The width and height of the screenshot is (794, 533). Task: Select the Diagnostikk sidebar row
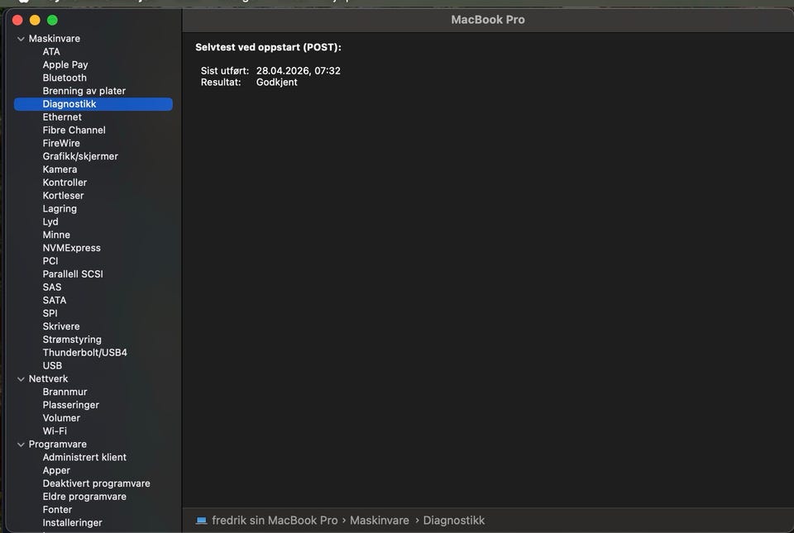pyautogui.click(x=93, y=104)
